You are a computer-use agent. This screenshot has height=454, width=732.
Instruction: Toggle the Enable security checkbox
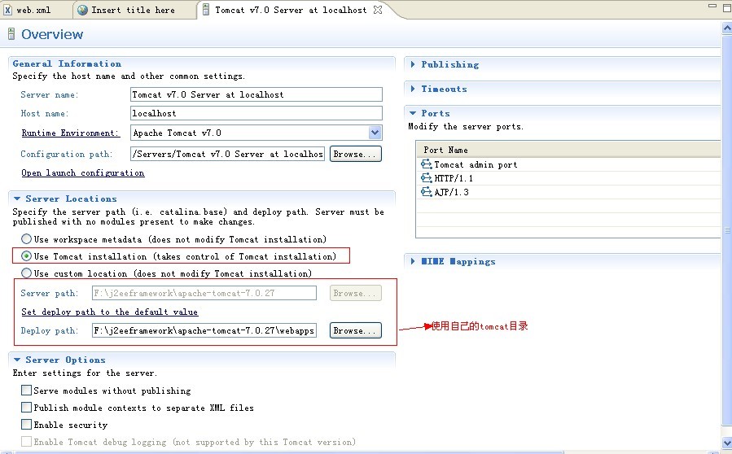click(27, 425)
